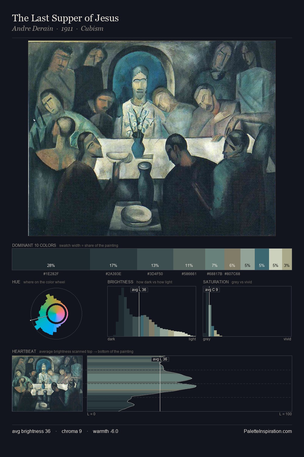Viewport: 304px width, 457px height.
Task: Click the SATURATION section heading
Action: tap(216, 282)
